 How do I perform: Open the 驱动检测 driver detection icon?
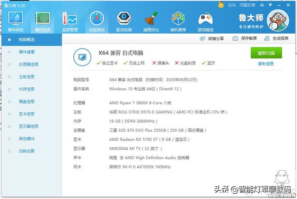(x=124, y=21)
